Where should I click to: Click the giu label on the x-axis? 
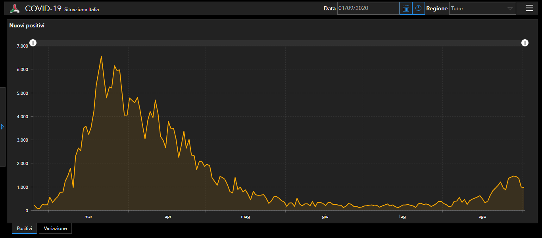[325, 217]
